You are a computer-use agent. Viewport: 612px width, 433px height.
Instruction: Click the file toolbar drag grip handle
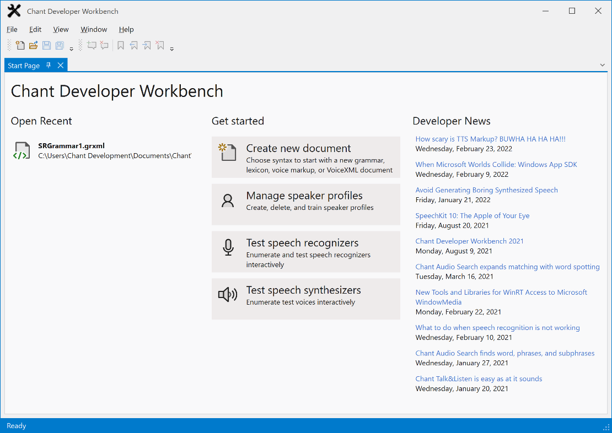click(9, 45)
